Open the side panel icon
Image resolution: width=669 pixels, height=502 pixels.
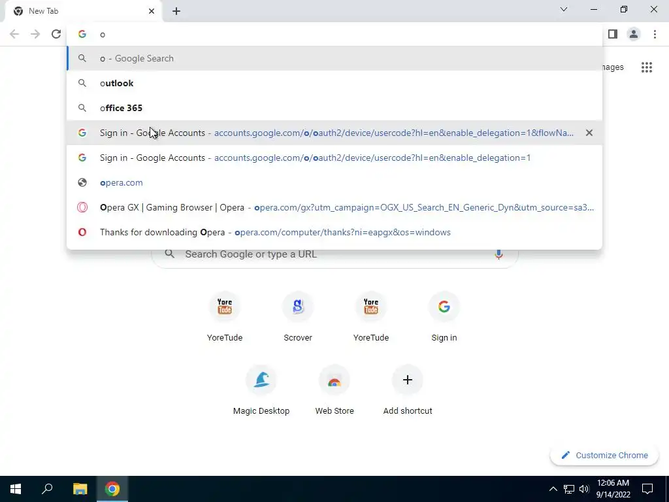tap(613, 34)
